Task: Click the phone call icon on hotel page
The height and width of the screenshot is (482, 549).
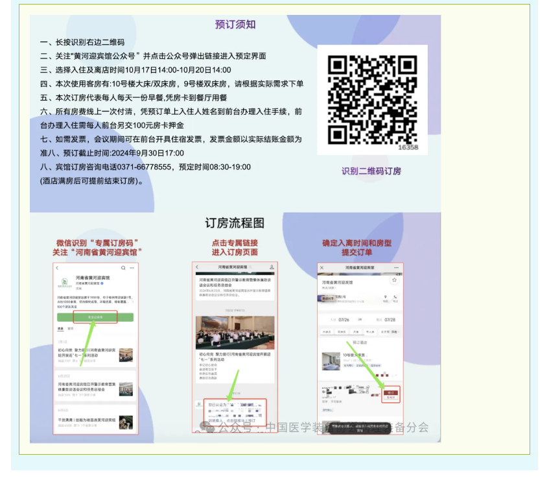Action: tap(395, 298)
